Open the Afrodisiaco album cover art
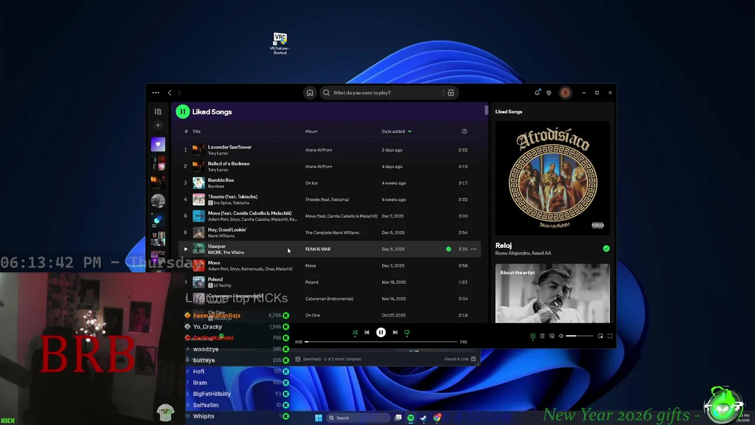 tap(553, 178)
